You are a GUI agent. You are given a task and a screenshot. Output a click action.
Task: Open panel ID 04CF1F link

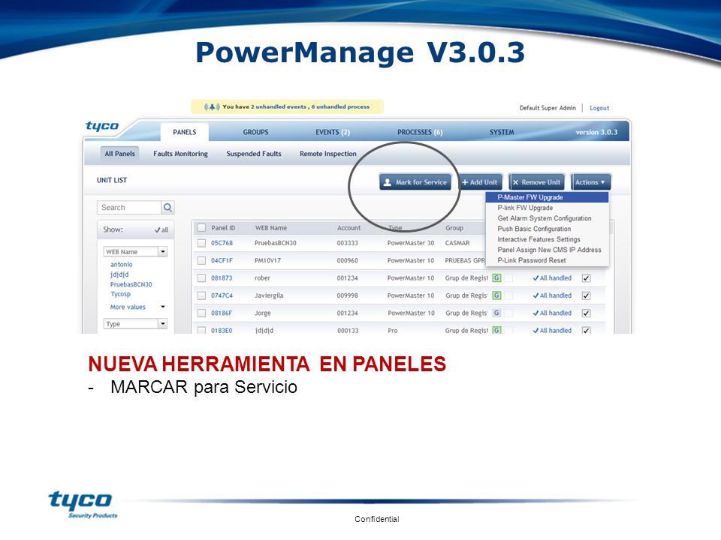pyautogui.click(x=222, y=260)
